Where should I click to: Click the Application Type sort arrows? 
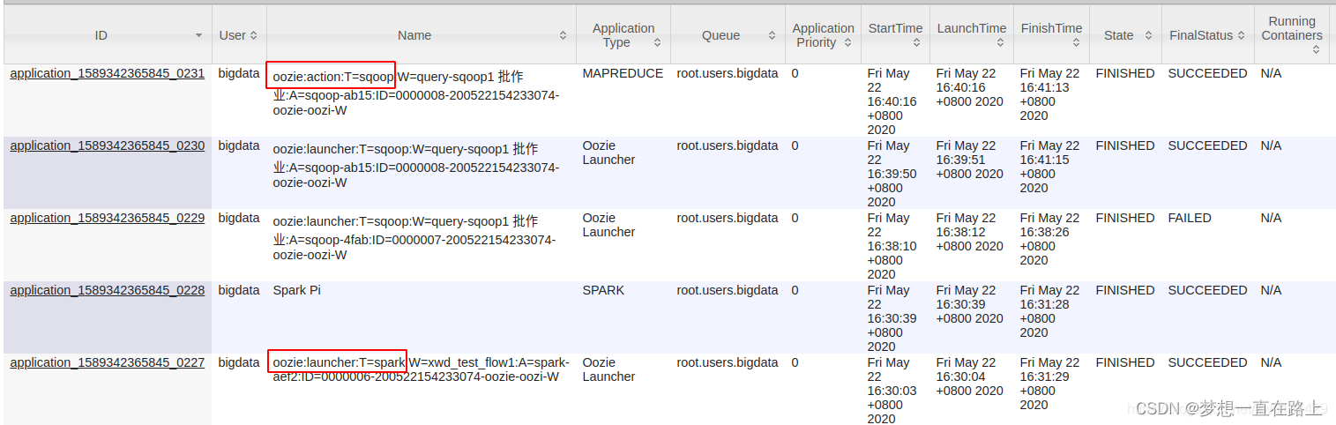(657, 42)
